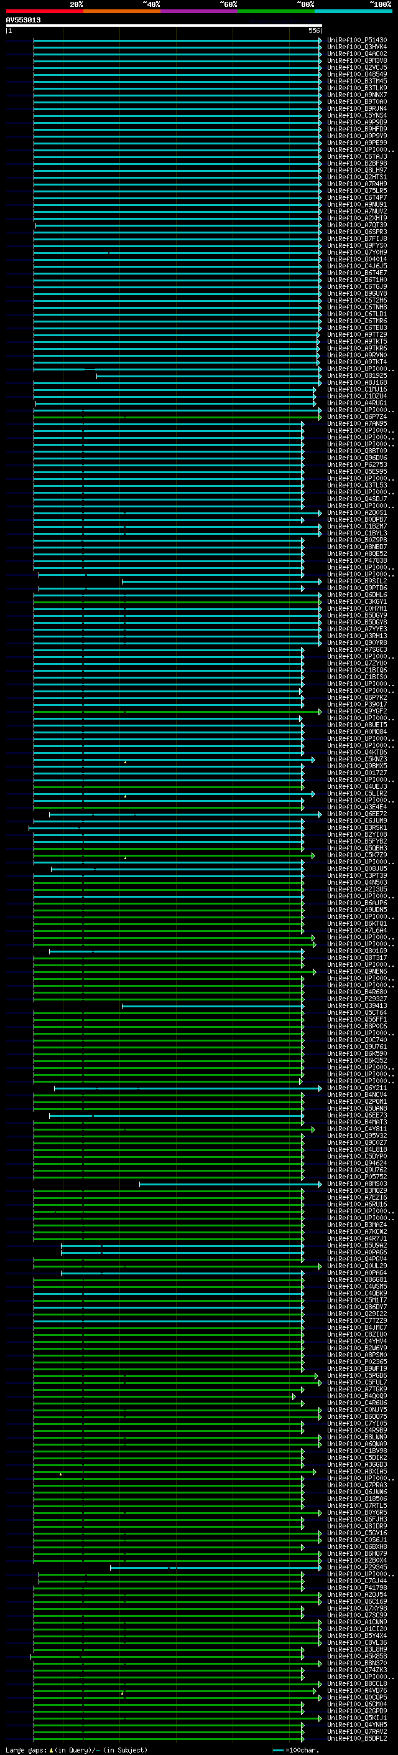Select the UniRef100_O04014 label

[x=357, y=259]
